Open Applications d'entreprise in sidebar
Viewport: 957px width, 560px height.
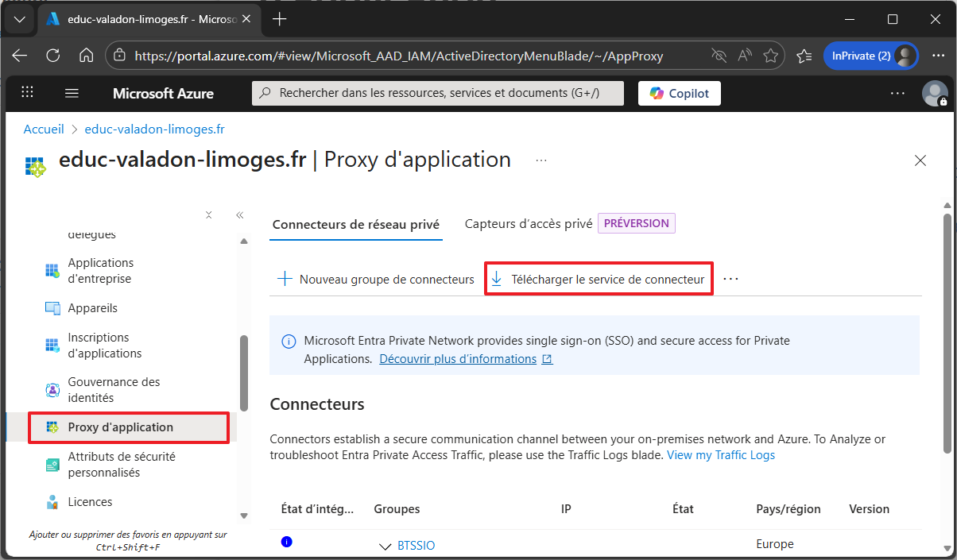tap(100, 271)
